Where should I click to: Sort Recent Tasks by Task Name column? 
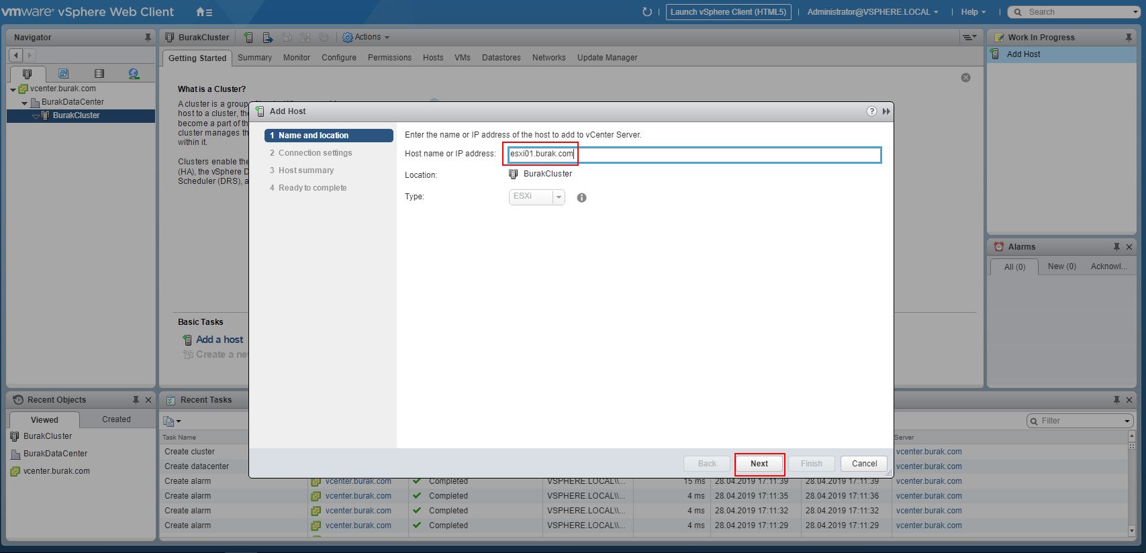[x=179, y=437]
